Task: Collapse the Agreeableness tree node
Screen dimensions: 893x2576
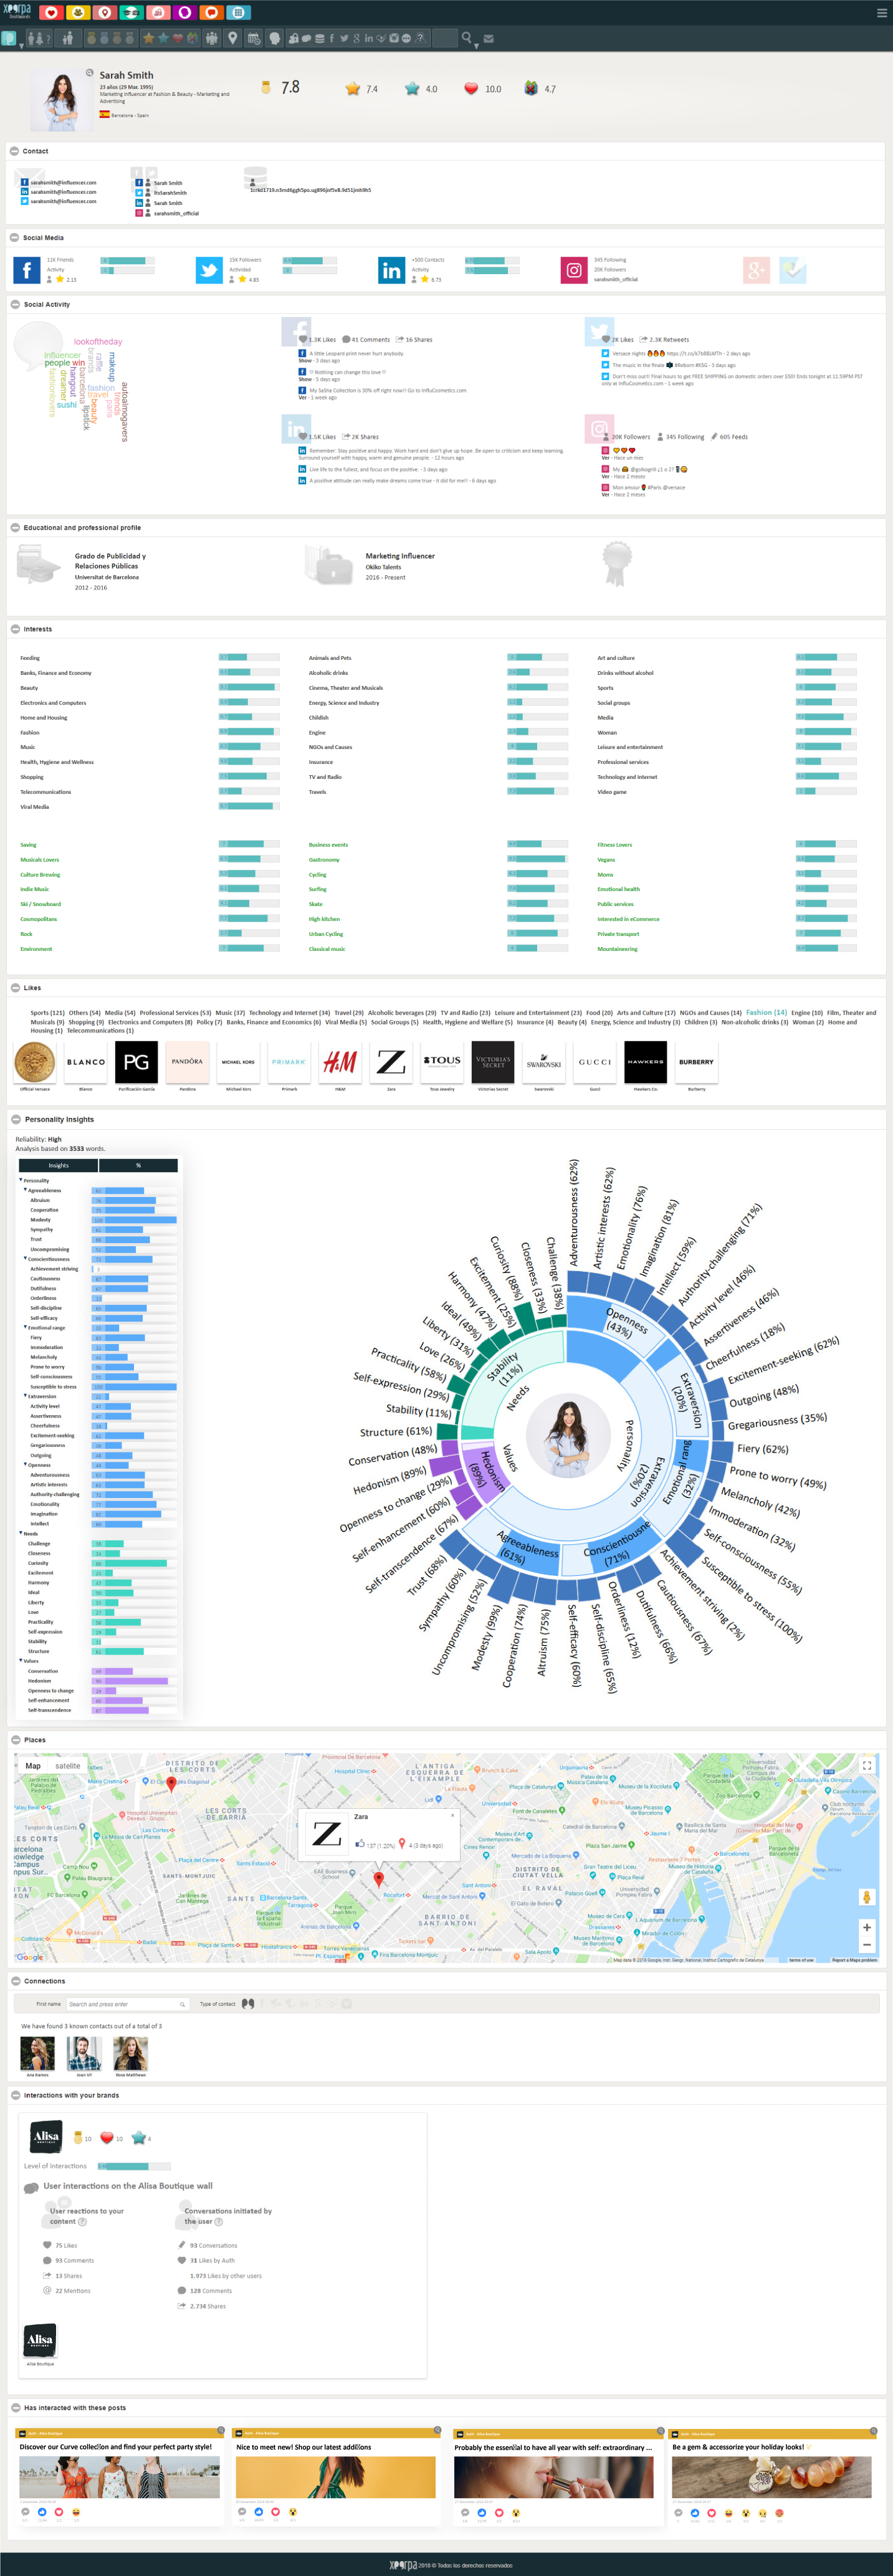Action: click(x=25, y=1191)
